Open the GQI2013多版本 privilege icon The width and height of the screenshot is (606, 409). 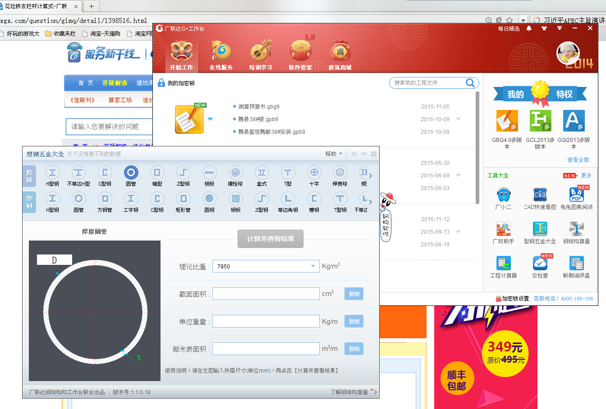574,121
